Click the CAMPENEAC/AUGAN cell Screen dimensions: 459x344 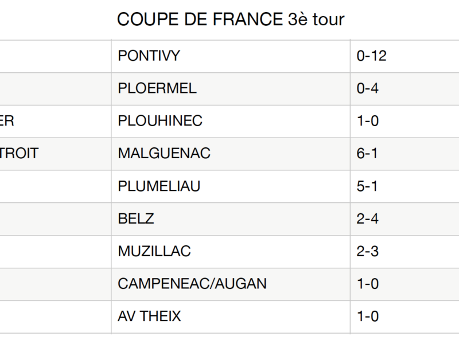pos(192,284)
